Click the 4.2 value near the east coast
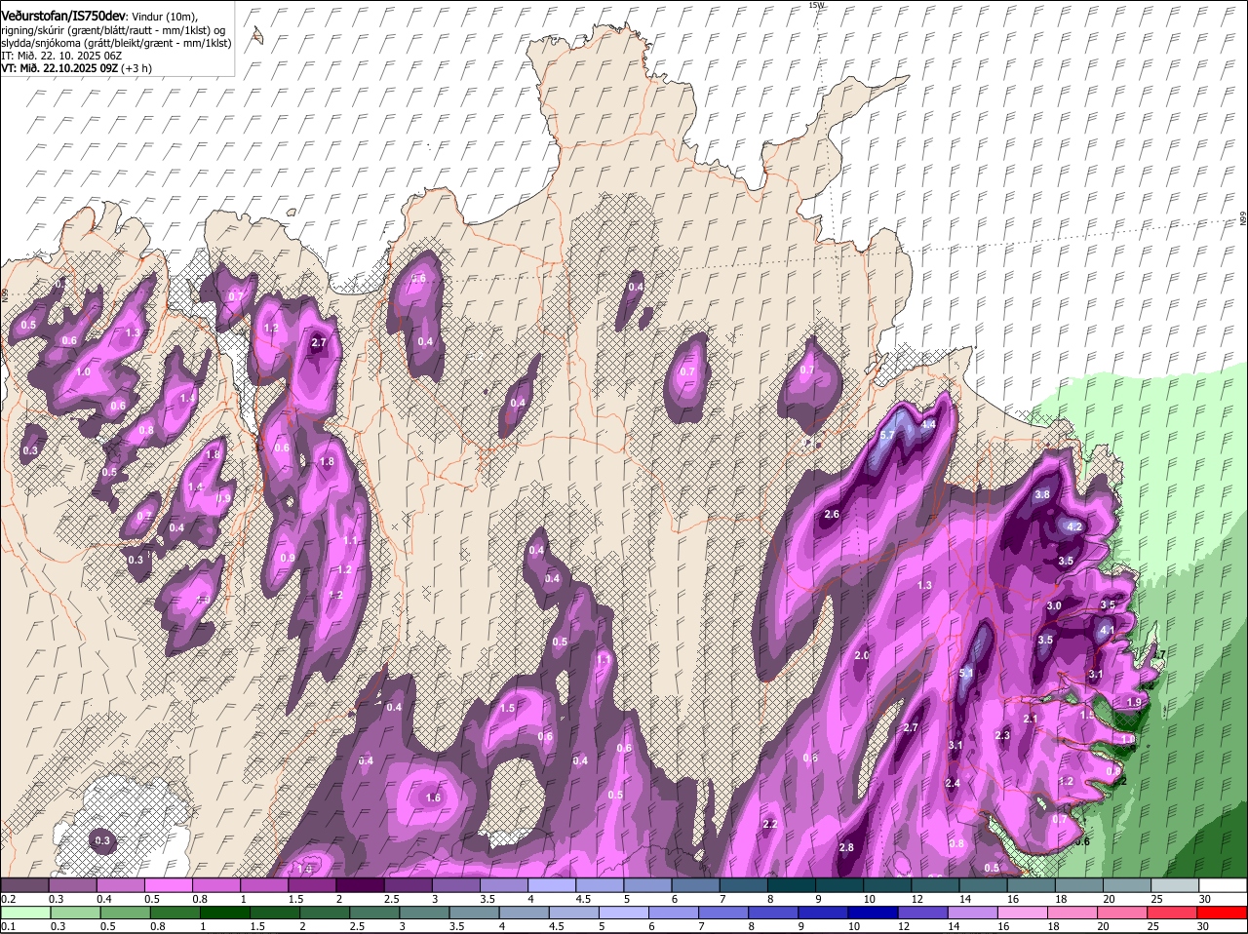Viewport: 1248px width, 934px height. pyautogui.click(x=1075, y=526)
